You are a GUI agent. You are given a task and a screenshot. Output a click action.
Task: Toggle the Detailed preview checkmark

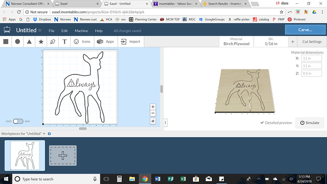(276, 123)
